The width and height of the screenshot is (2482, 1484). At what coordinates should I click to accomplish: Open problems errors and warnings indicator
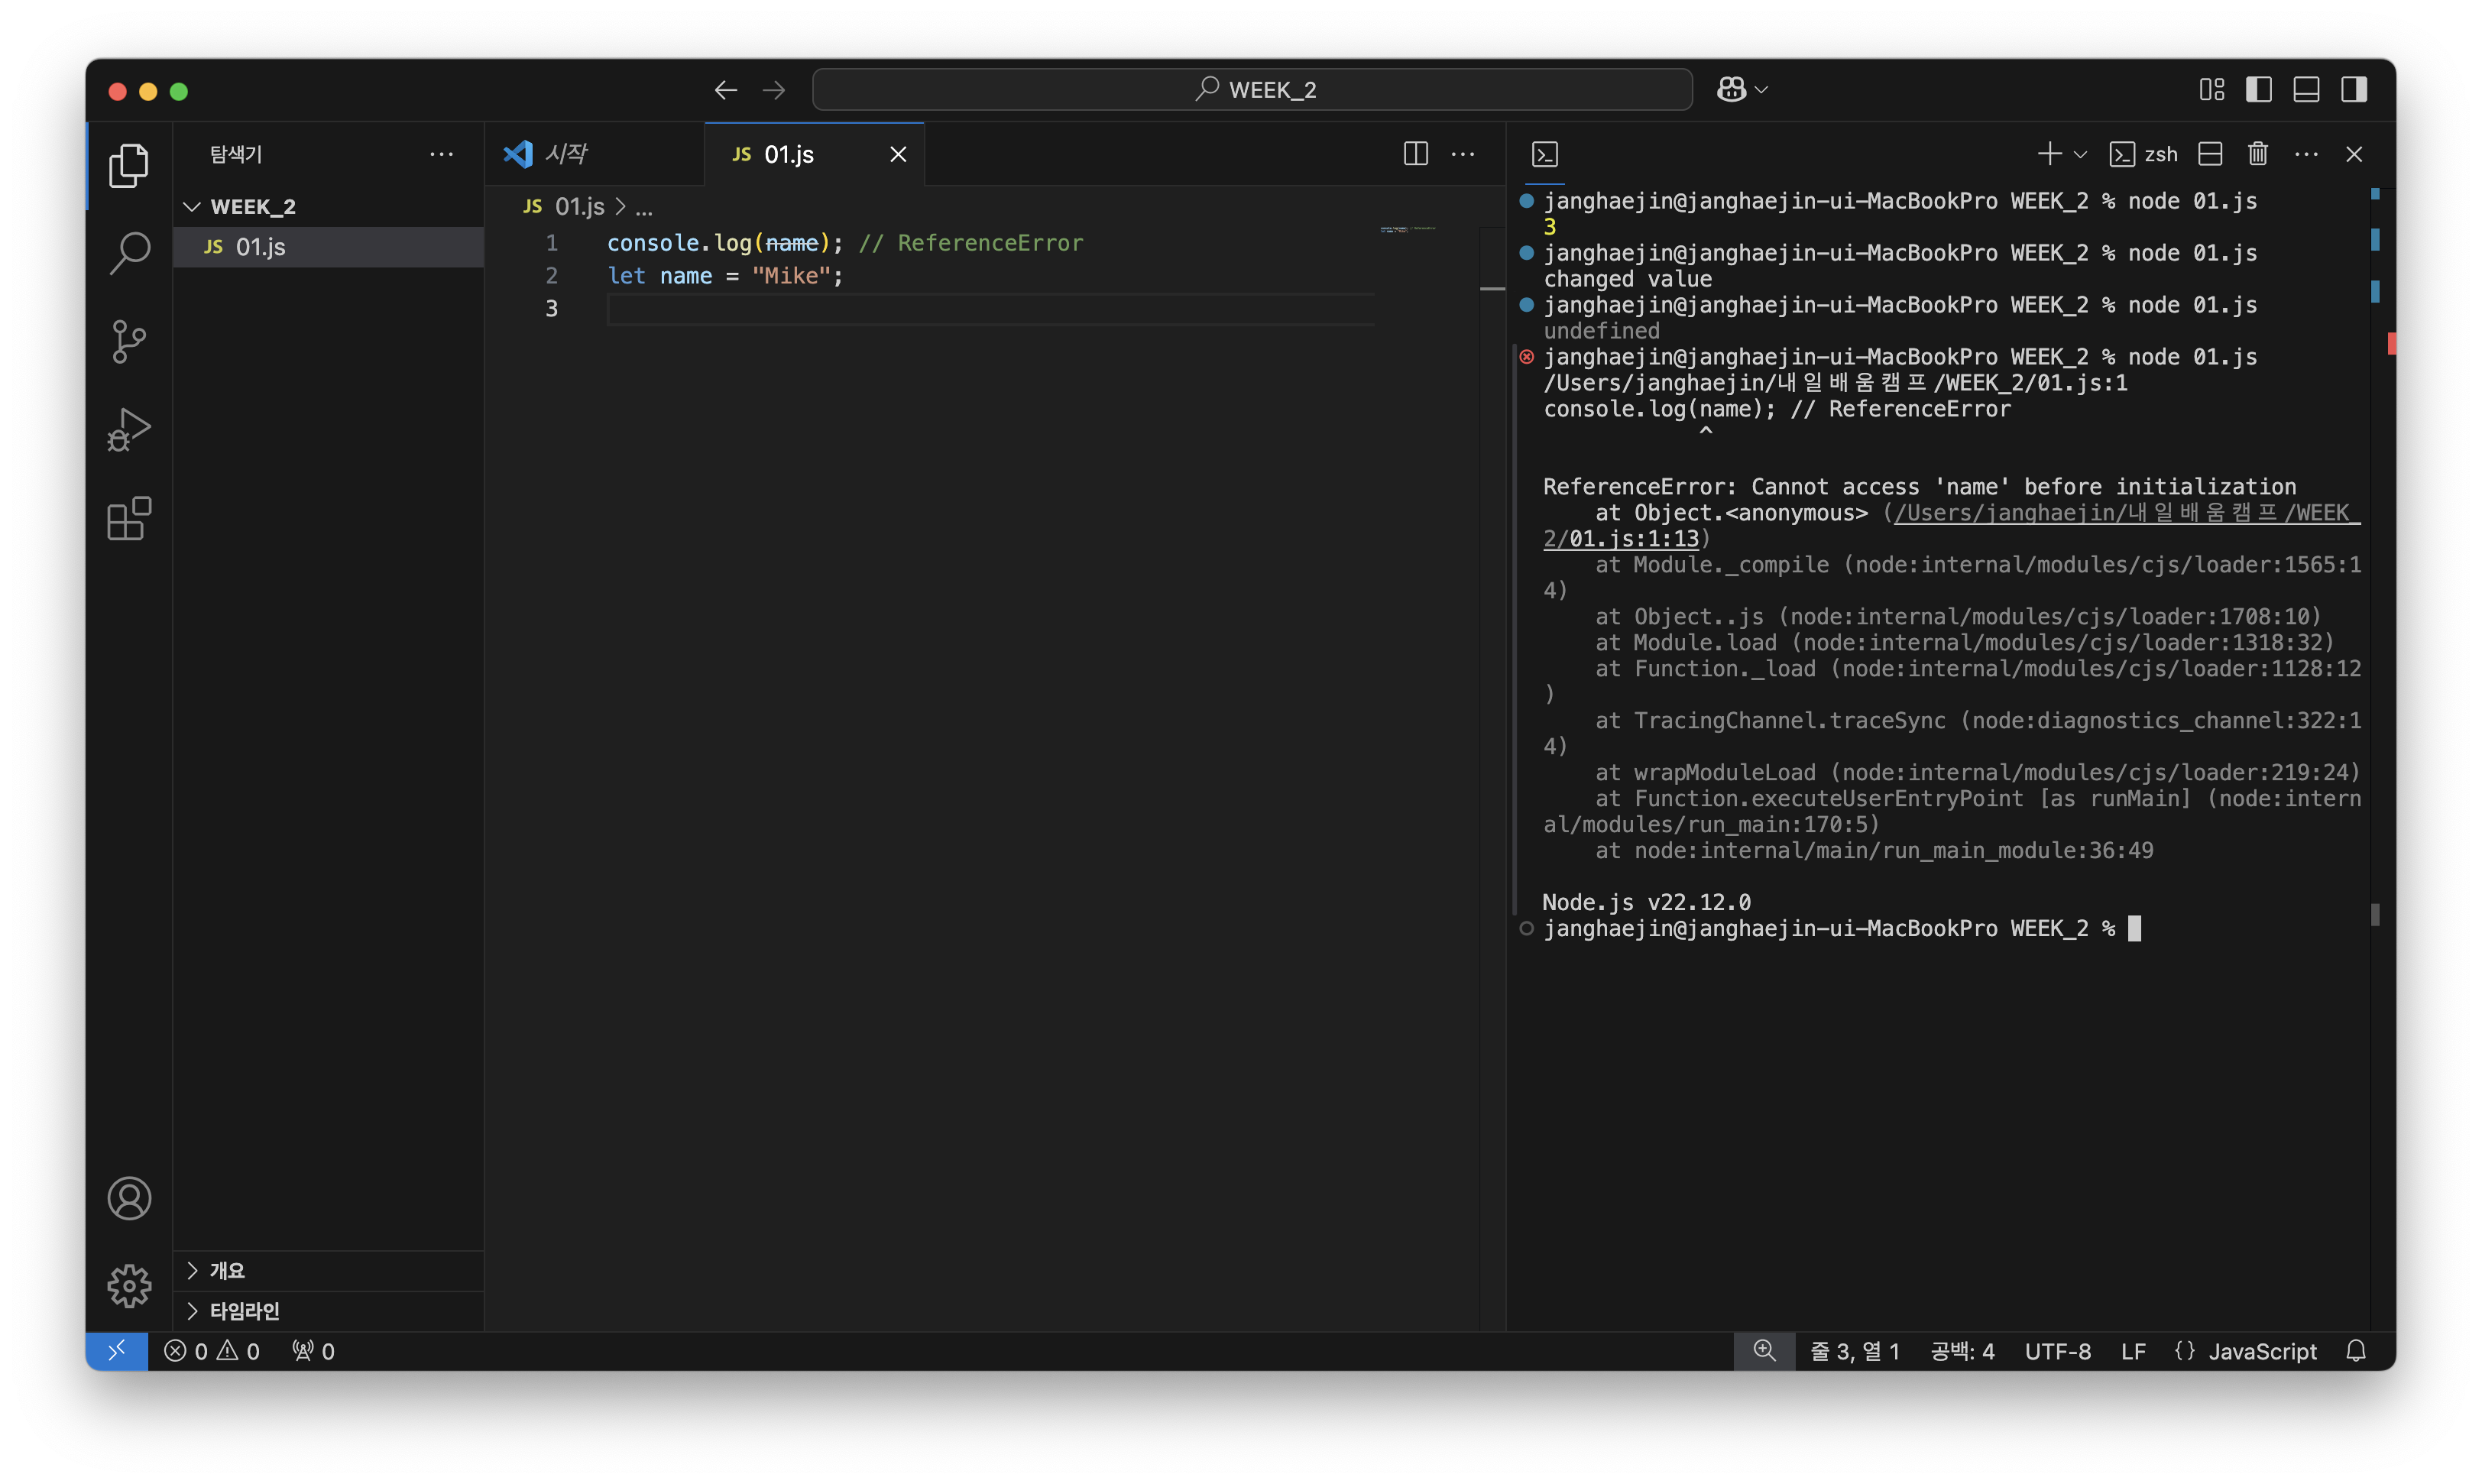(x=211, y=1351)
